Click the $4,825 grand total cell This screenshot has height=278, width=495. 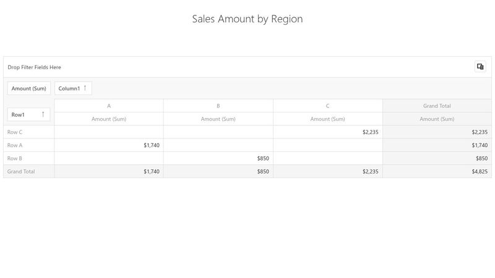(479, 171)
